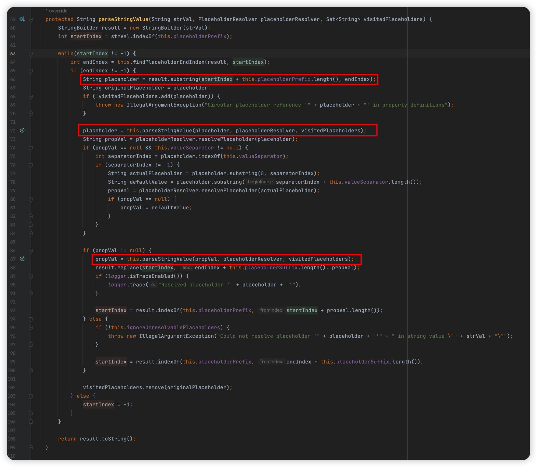Image resolution: width=537 pixels, height=467 pixels.
Task: Place the cursor on 'return result.toString()' on line 108
Action: [97, 439]
